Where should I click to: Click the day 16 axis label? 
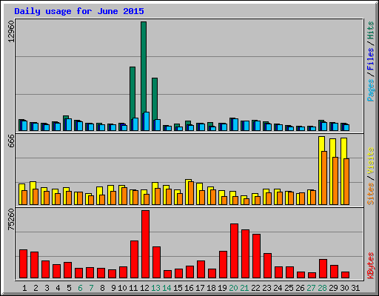coord(189,288)
